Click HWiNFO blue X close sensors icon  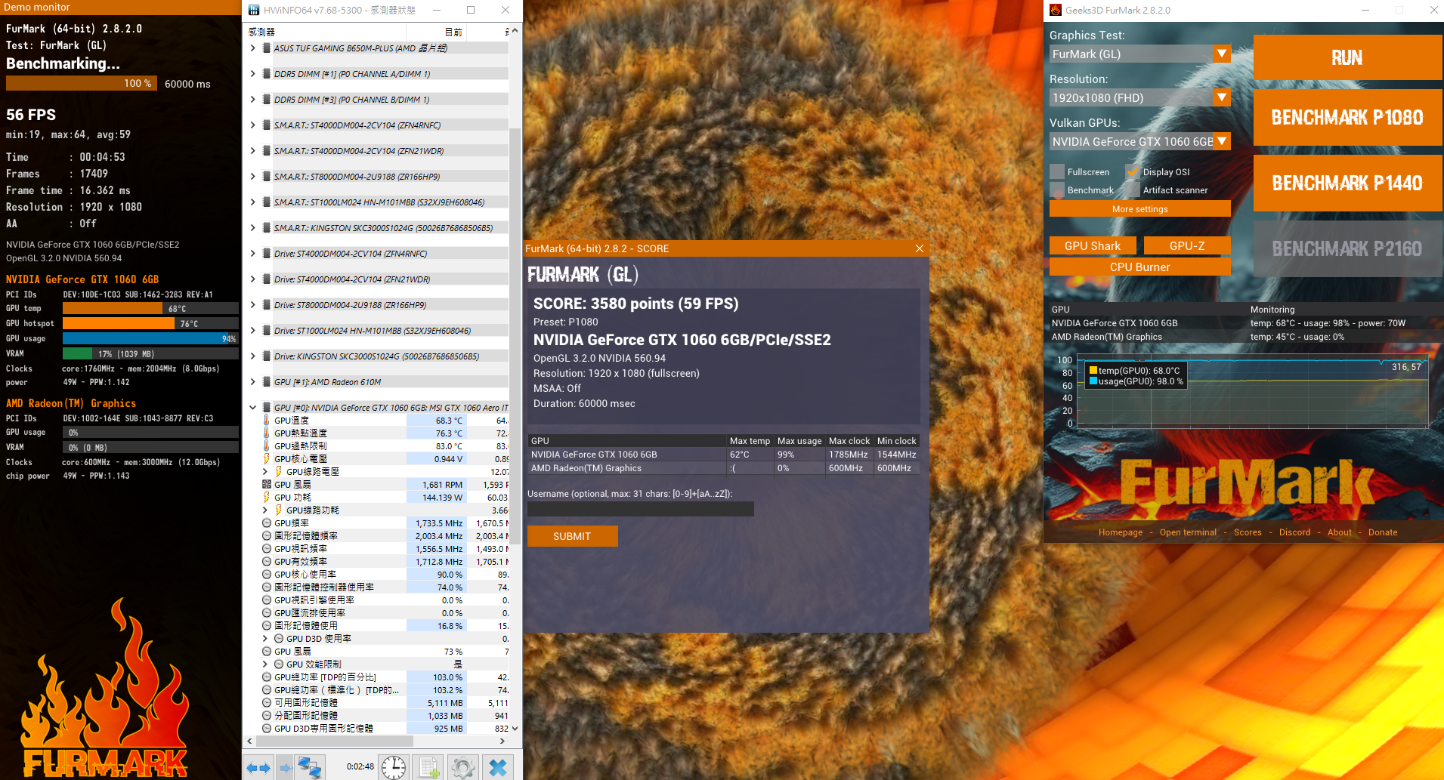498,767
